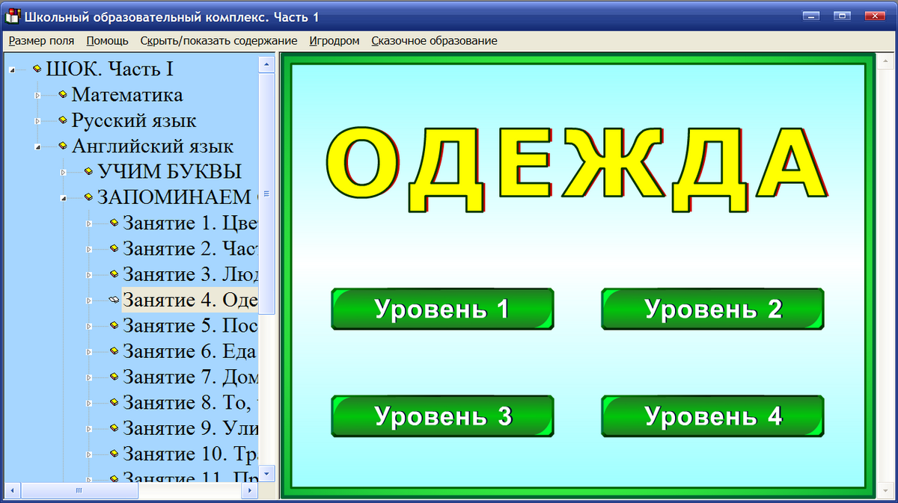Expand the Русский язык tree branch

[36, 121]
